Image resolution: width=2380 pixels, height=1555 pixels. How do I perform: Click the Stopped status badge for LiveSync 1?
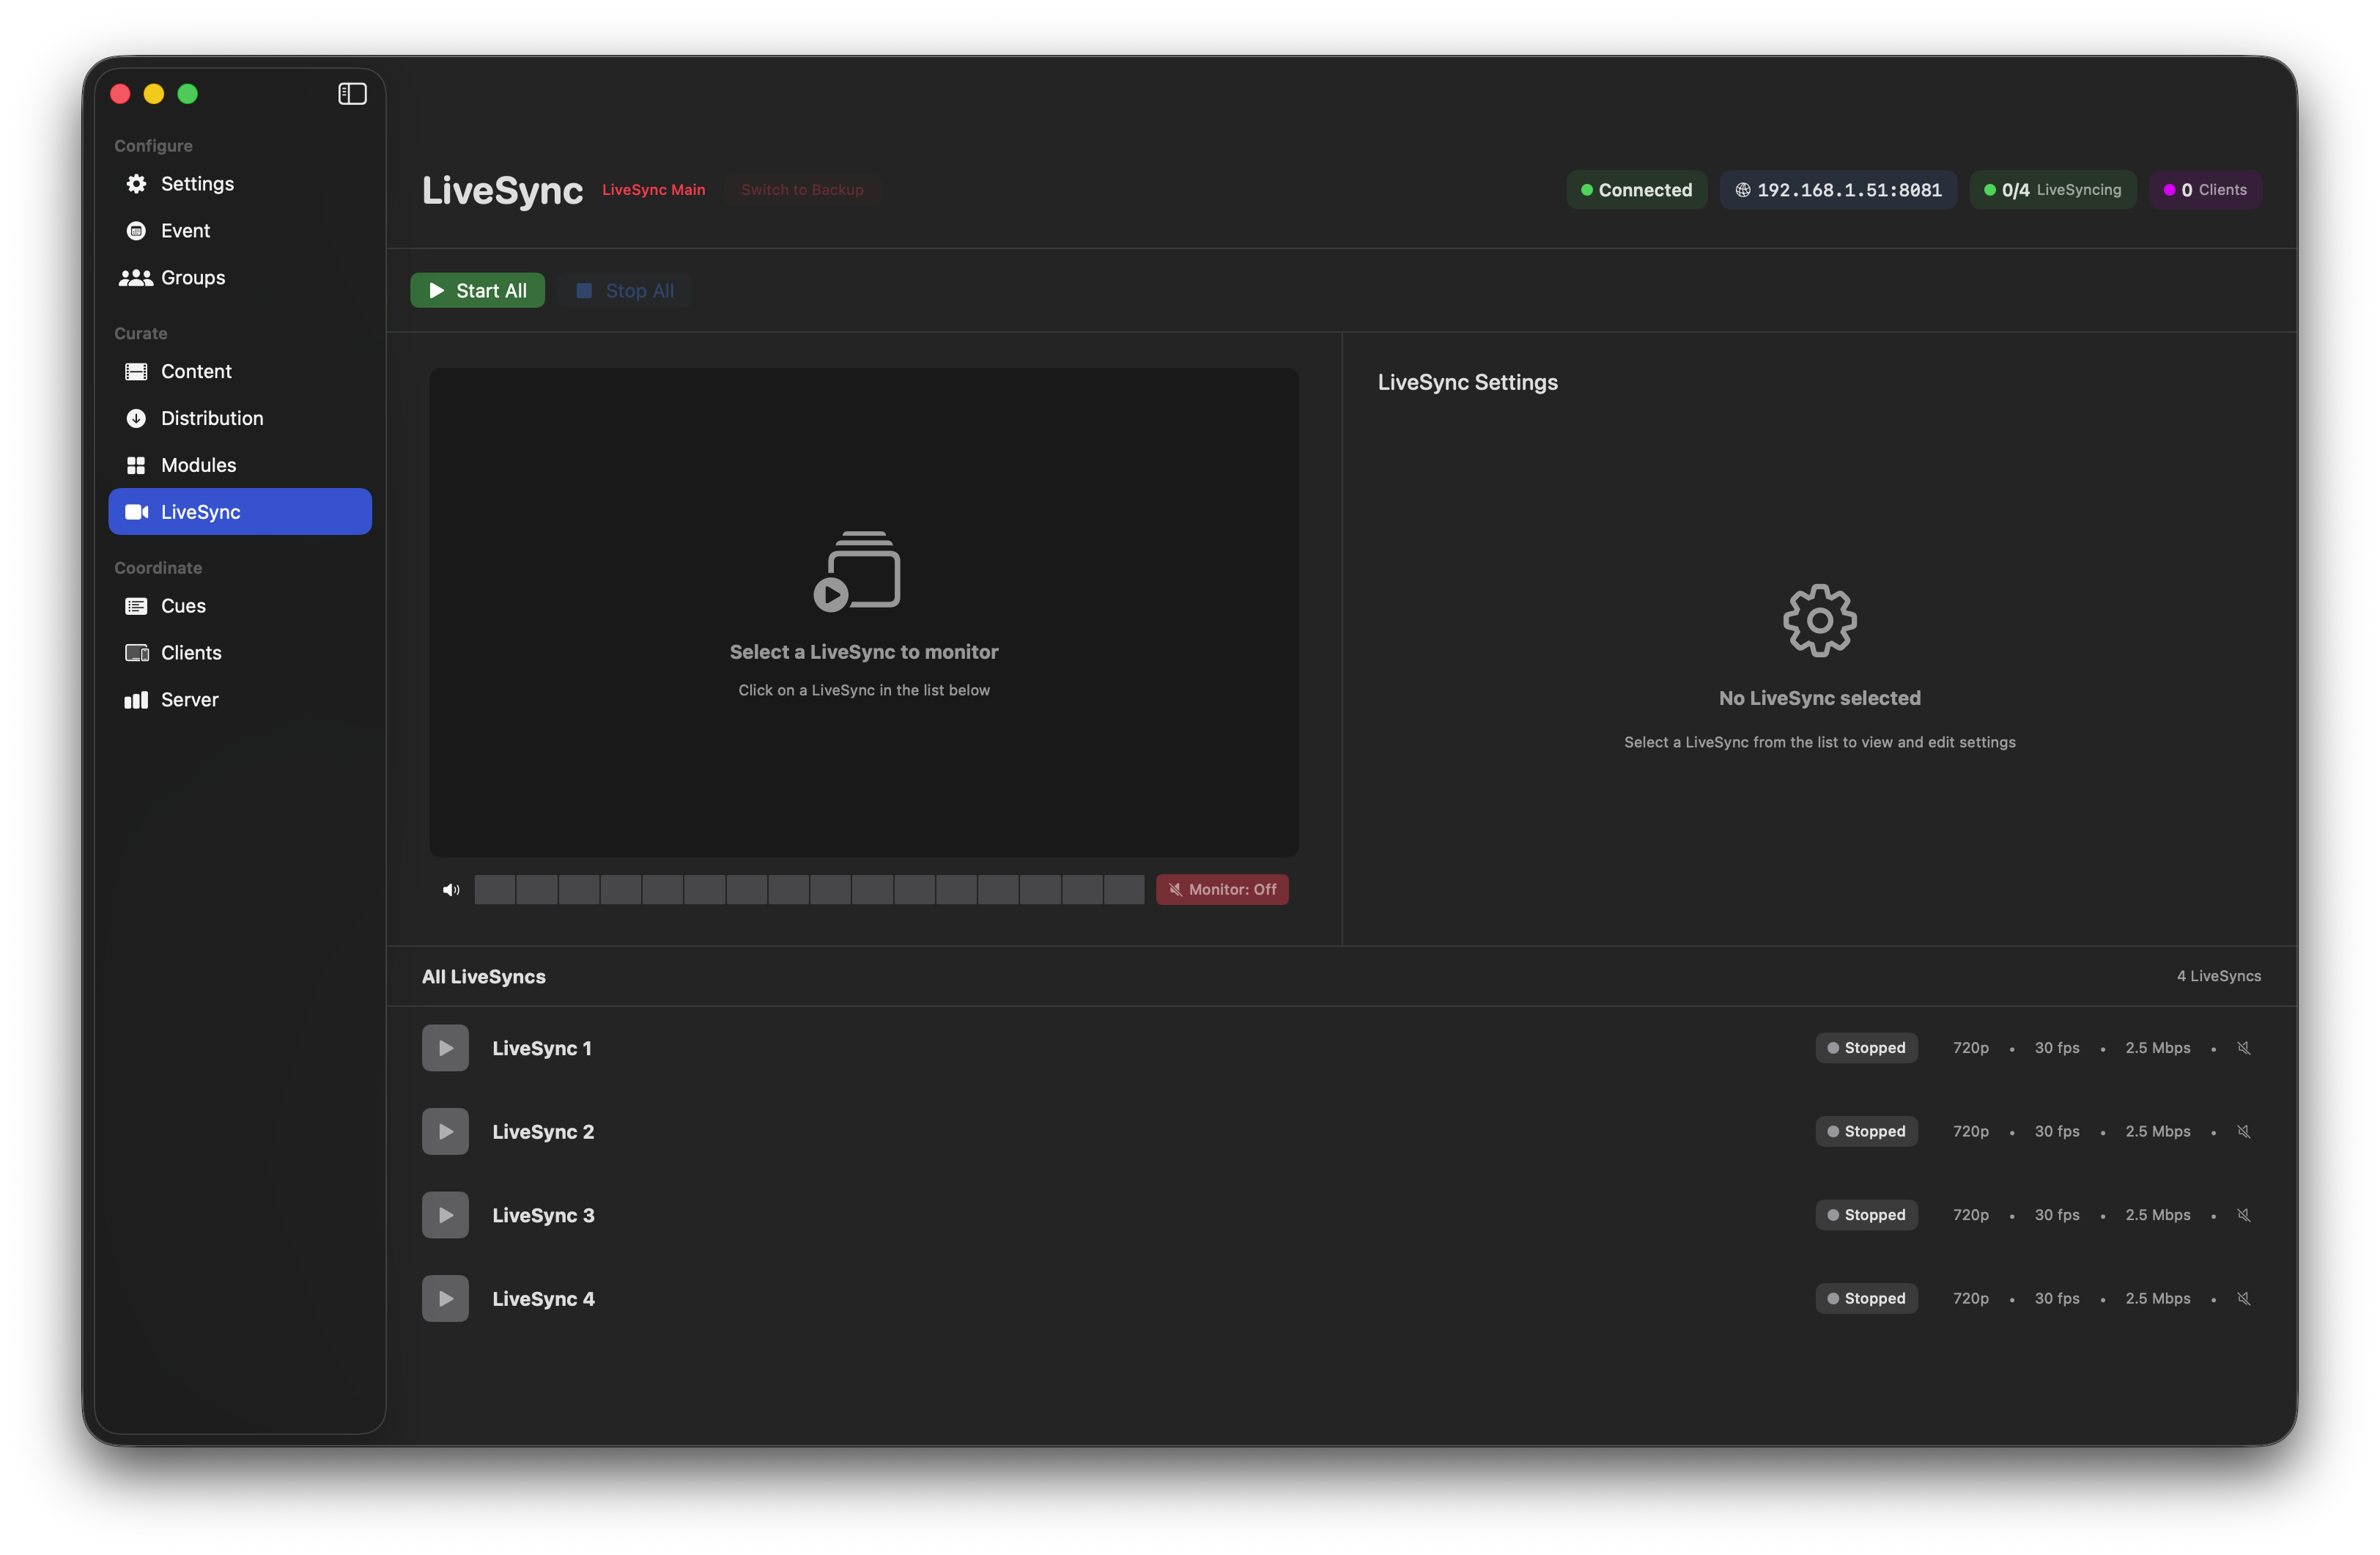[x=1866, y=1048]
